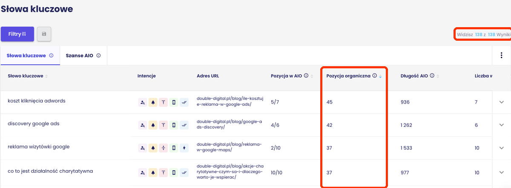Click tree icon for co to jest działalność charytatywna

153,173
